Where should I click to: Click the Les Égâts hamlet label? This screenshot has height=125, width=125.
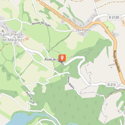tap(83, 30)
